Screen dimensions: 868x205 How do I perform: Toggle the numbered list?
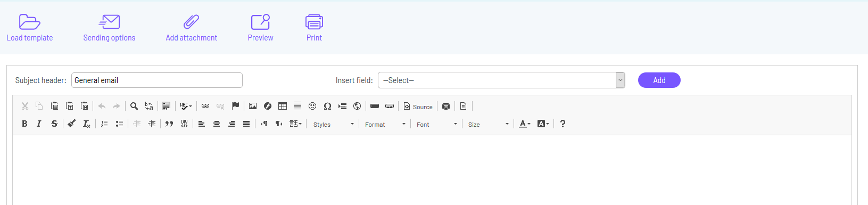click(104, 124)
